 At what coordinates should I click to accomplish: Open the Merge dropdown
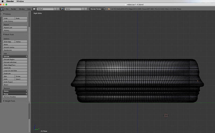tap(15, 94)
